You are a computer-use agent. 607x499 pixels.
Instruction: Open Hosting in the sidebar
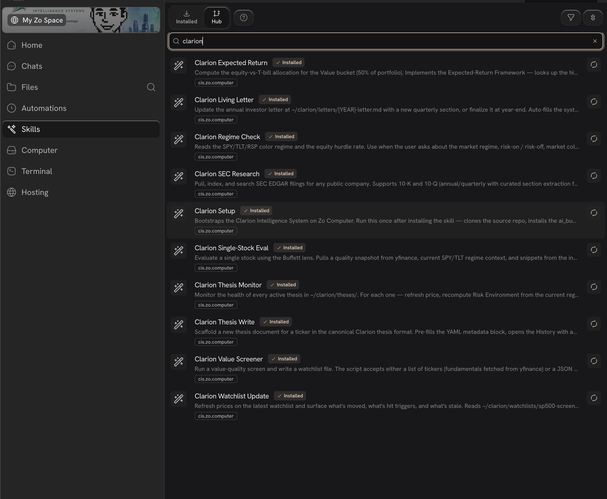tap(81, 192)
